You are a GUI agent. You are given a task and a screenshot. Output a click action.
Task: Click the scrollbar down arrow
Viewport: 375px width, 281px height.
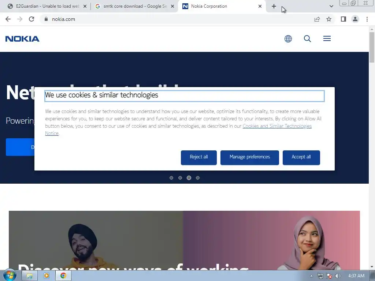click(372, 267)
